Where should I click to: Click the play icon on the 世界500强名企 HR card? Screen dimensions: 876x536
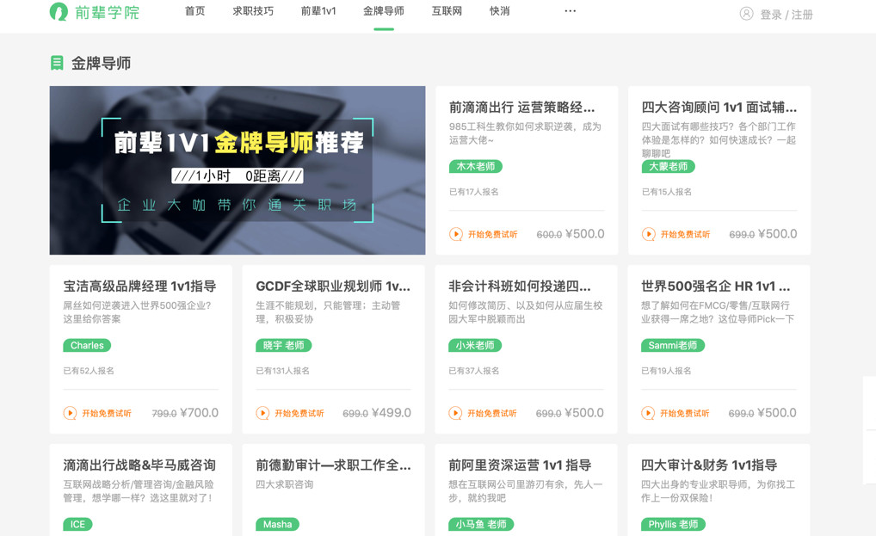(x=648, y=413)
